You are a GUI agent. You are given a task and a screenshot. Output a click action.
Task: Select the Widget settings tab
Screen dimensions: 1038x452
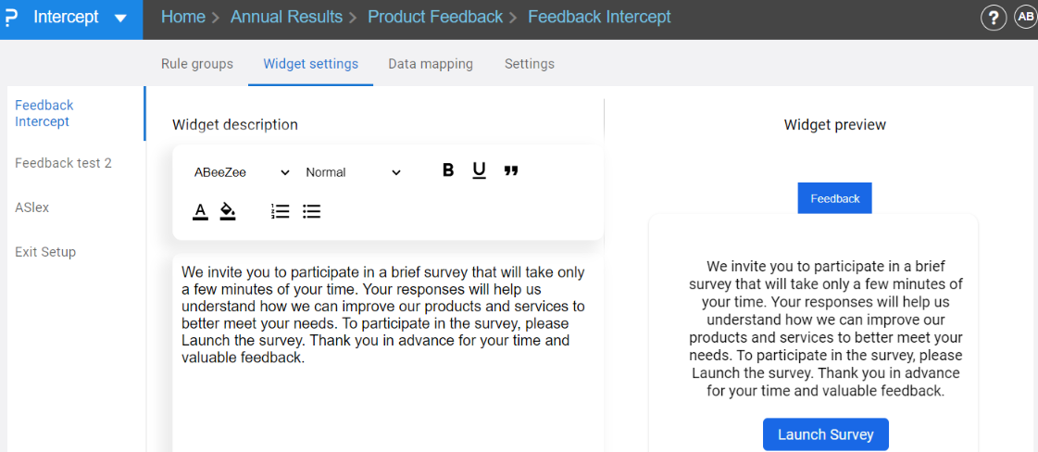coord(310,64)
